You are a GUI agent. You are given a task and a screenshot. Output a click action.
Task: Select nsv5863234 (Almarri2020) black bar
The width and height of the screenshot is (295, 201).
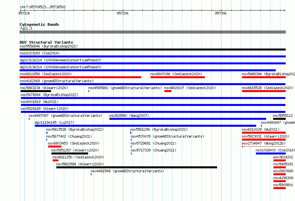pos(36,91)
